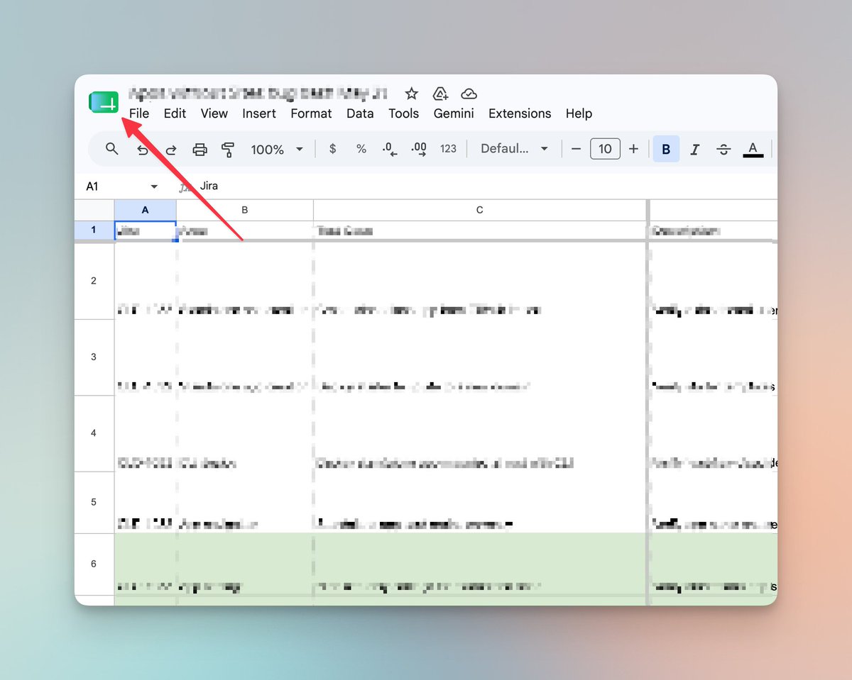
Task: Open the 123 more number formats
Action: (x=448, y=149)
